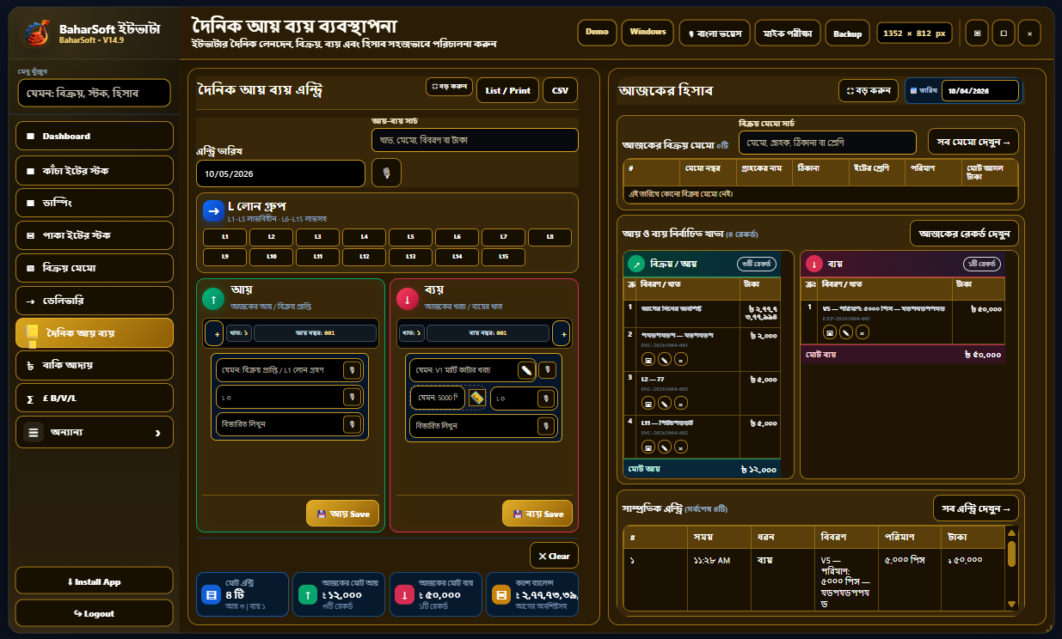Click the Logout button
1062x639 pixels.
pos(95,613)
